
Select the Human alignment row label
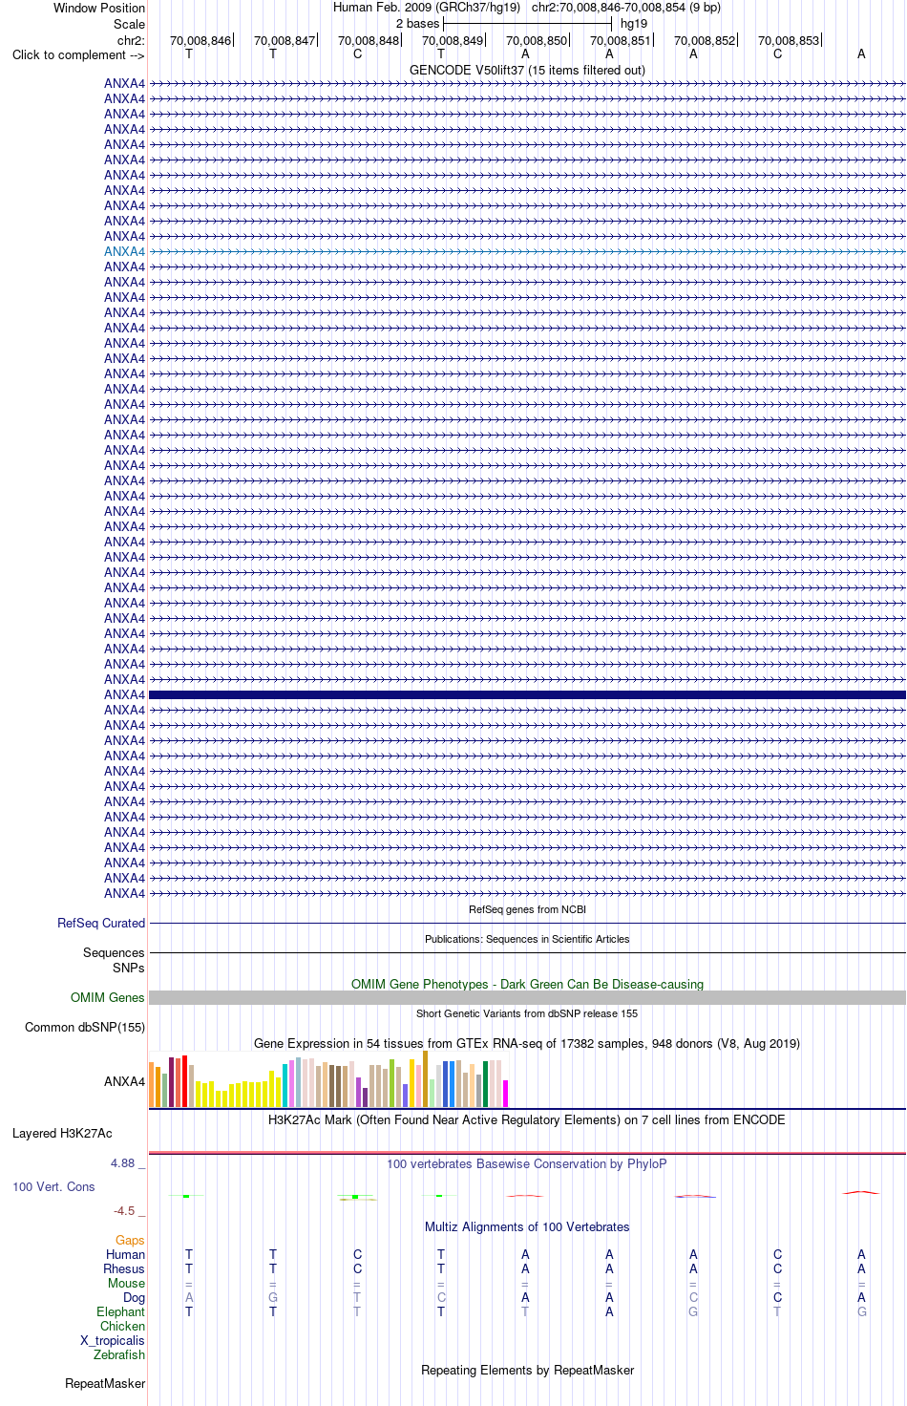click(125, 1254)
